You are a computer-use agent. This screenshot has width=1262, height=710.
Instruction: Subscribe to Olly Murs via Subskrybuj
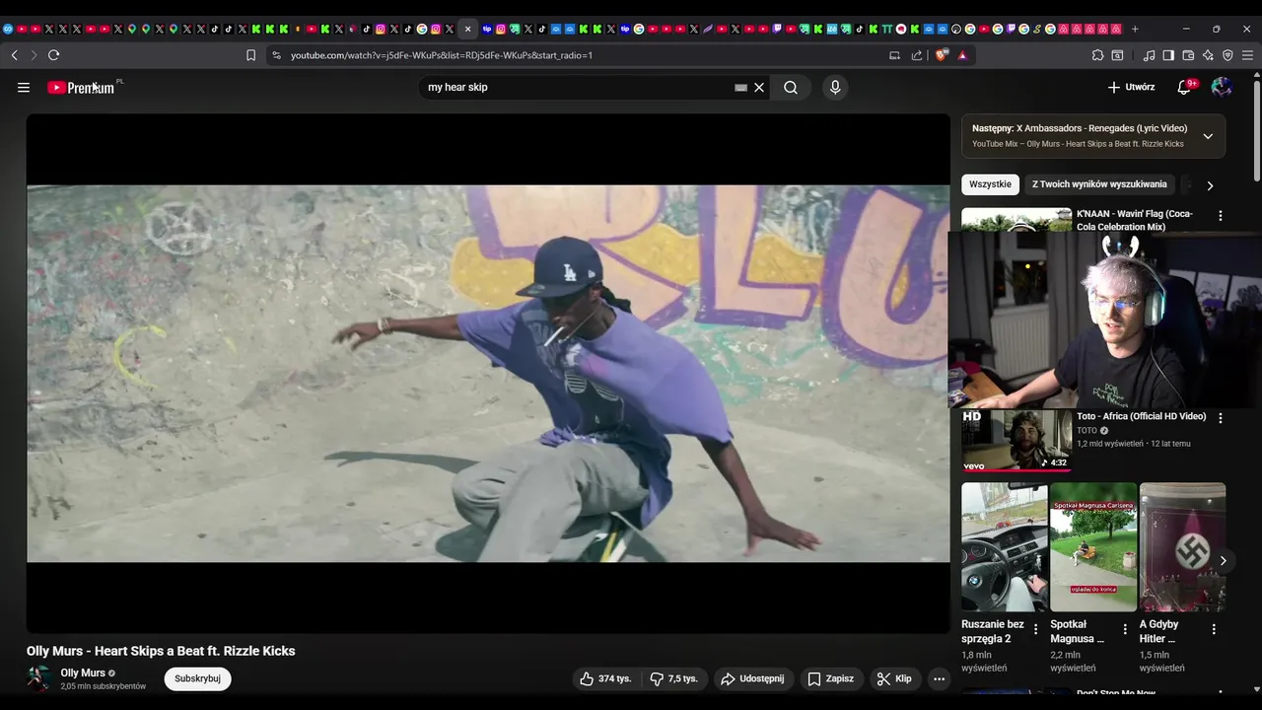pyautogui.click(x=197, y=678)
